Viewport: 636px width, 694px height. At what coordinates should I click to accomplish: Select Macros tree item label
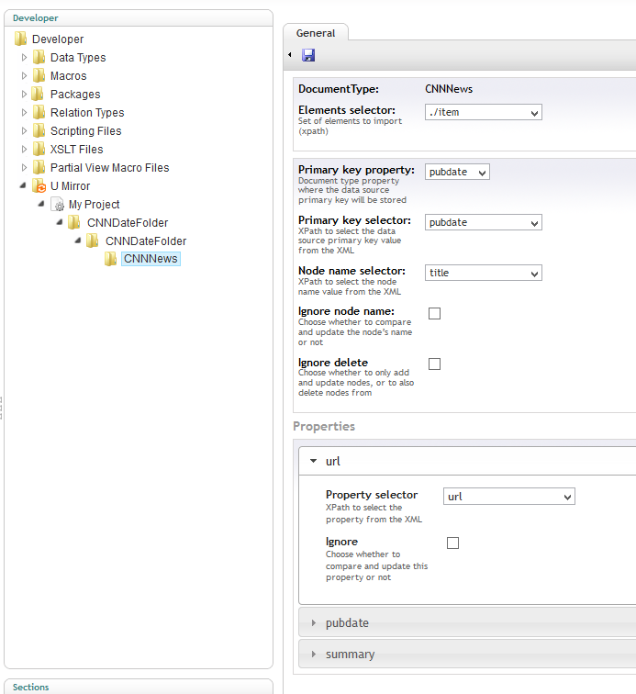click(x=68, y=76)
